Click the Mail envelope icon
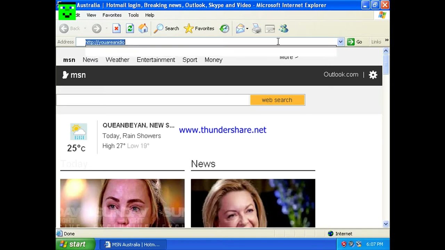This screenshot has width=445, height=250. [x=240, y=28]
